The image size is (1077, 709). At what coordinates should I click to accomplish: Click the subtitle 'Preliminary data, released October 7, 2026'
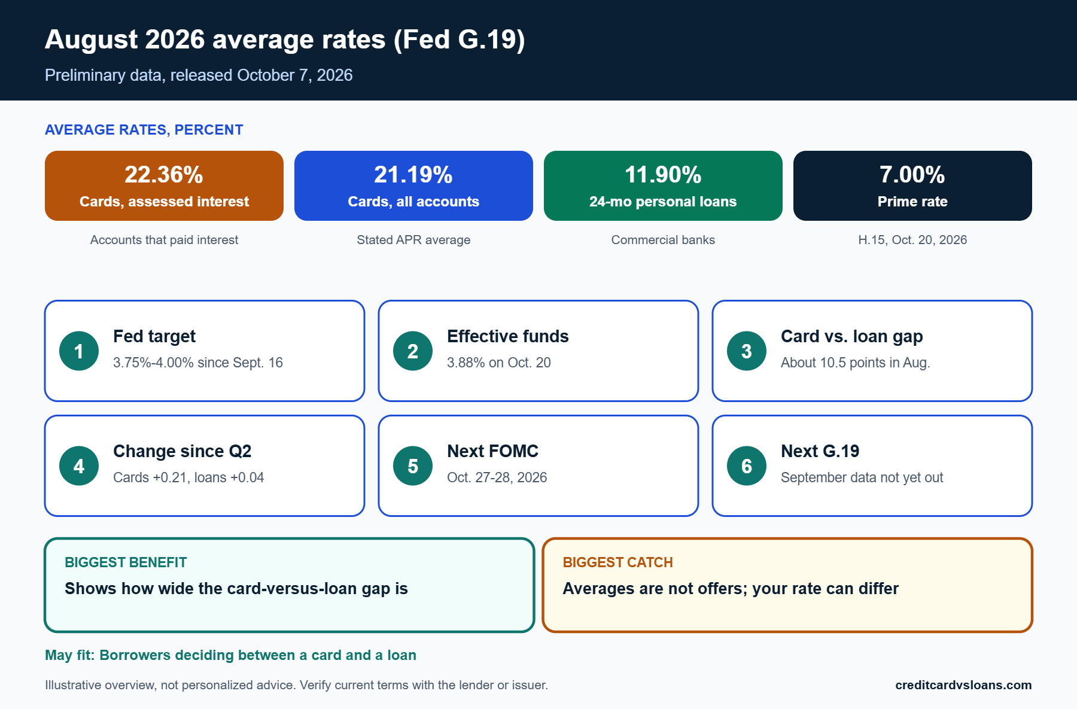pos(199,75)
